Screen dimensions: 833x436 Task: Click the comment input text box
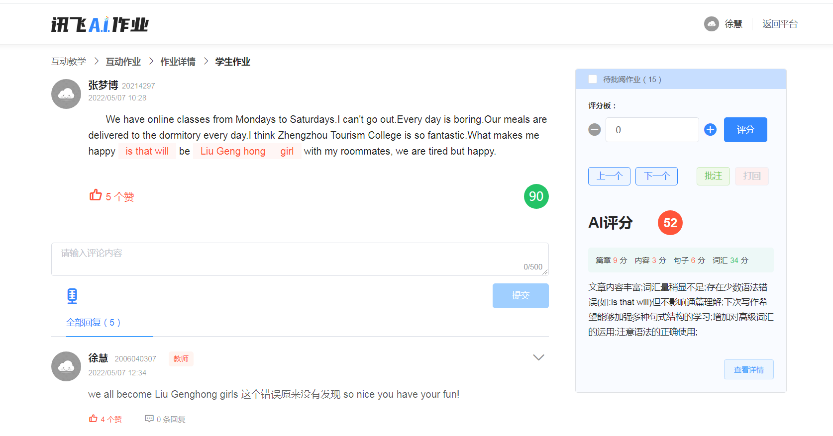click(300, 259)
